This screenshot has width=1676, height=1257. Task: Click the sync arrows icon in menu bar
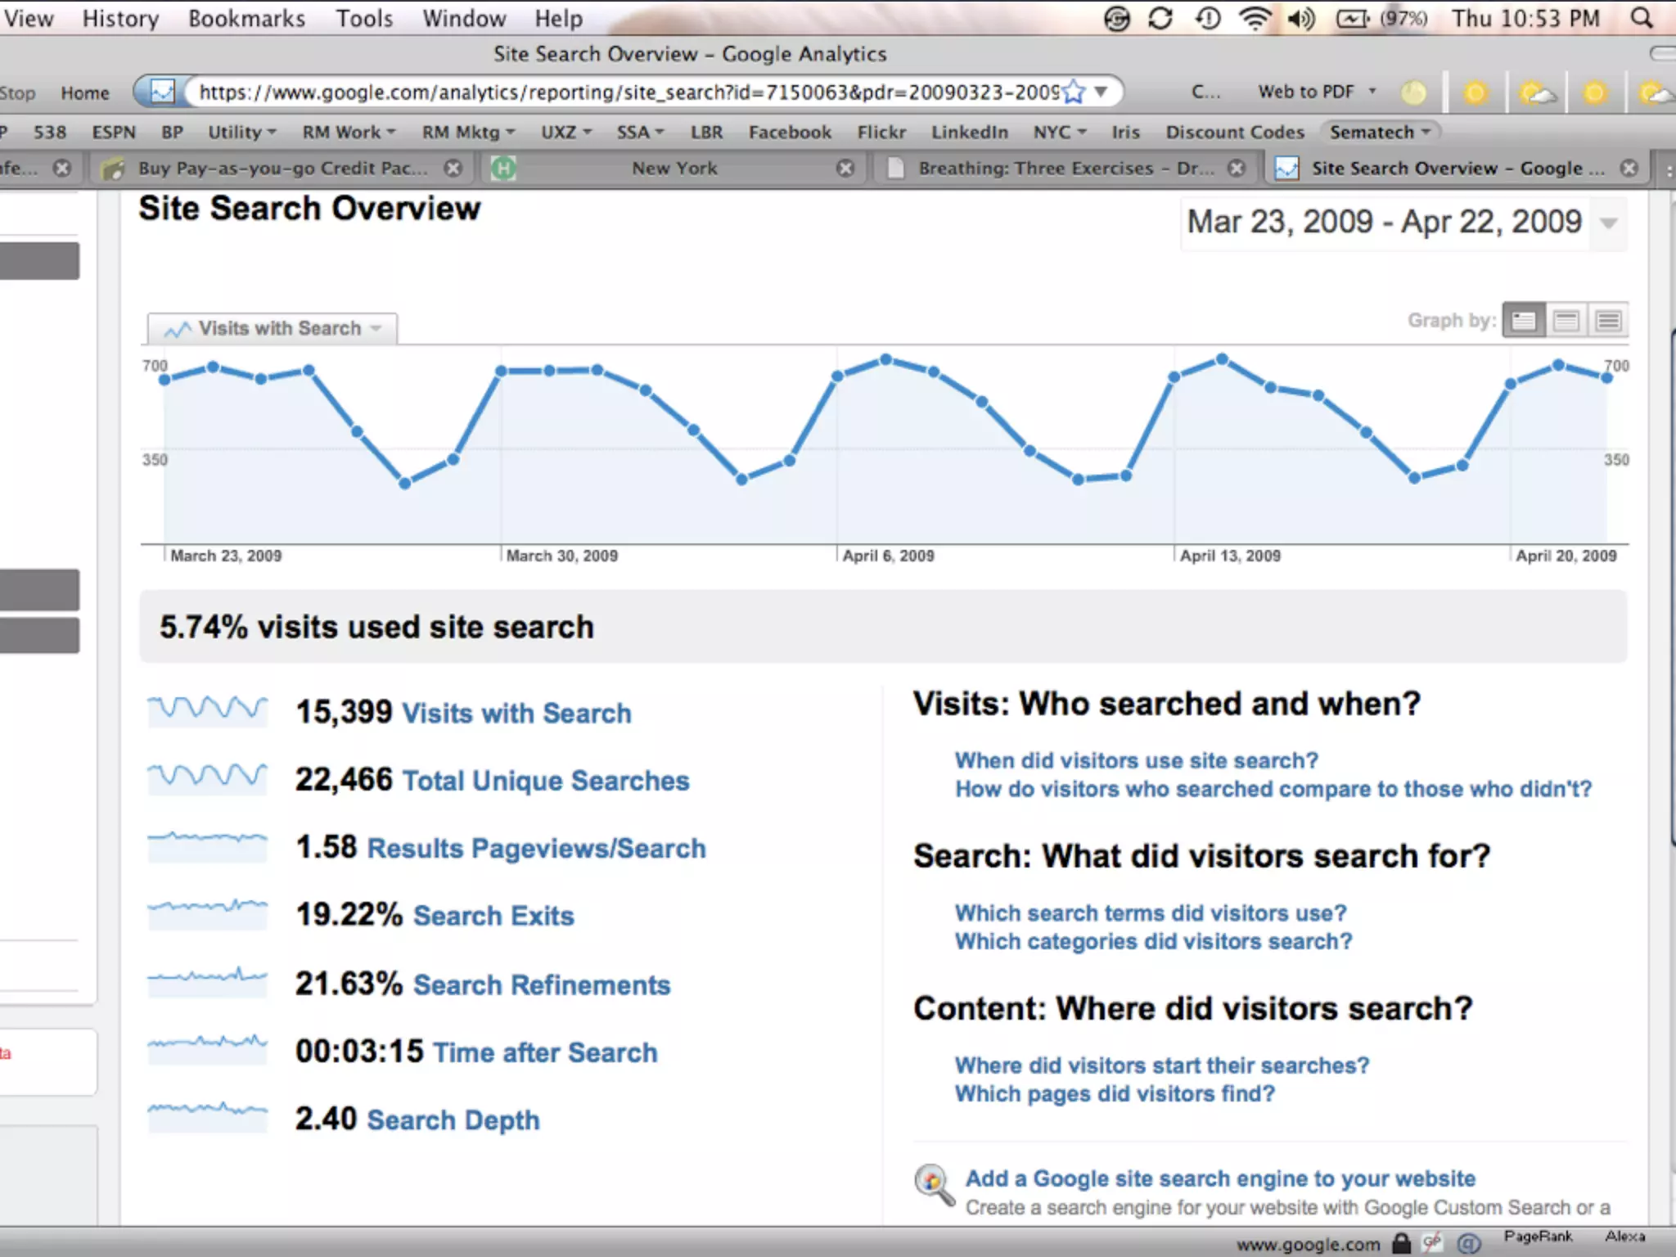[x=1160, y=18]
